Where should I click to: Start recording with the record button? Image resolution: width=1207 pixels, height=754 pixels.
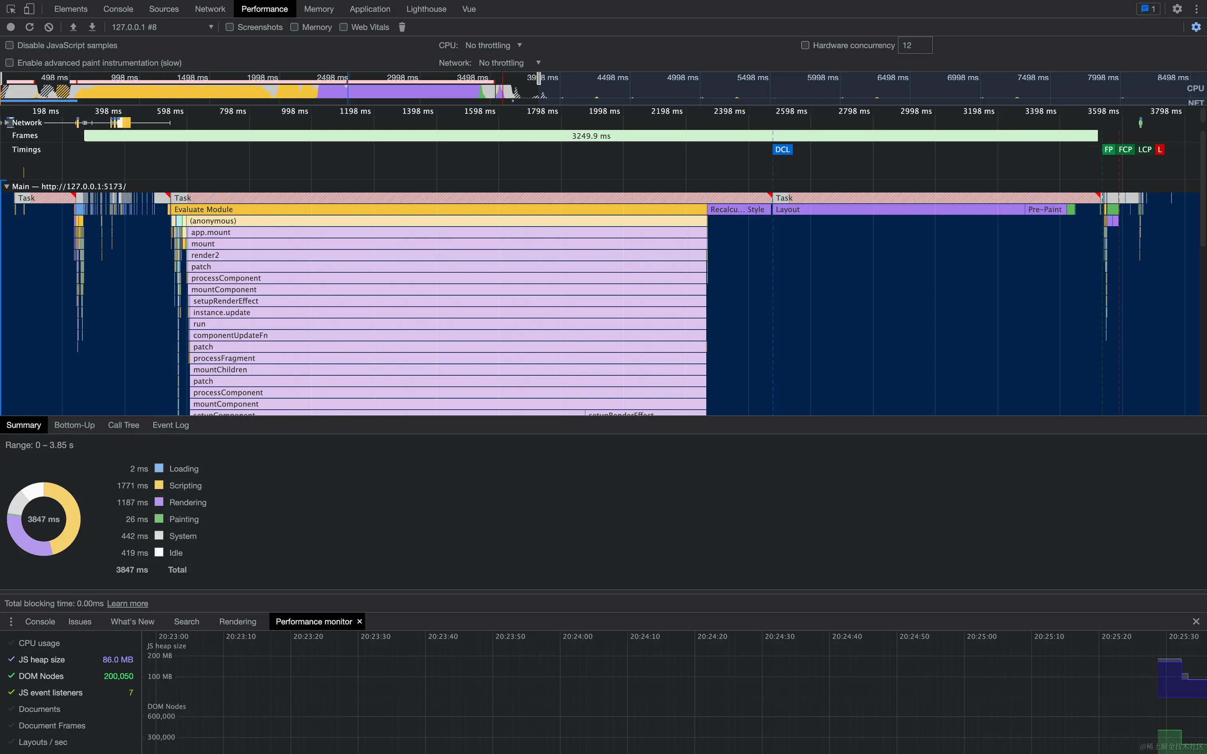[x=10, y=27]
